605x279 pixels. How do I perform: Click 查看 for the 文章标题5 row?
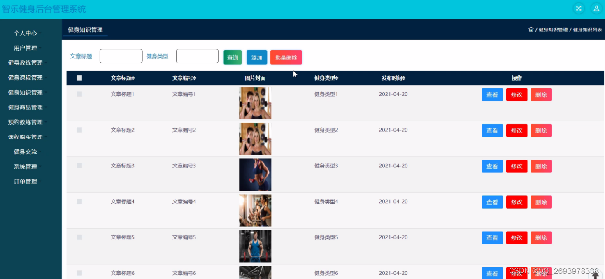point(492,238)
